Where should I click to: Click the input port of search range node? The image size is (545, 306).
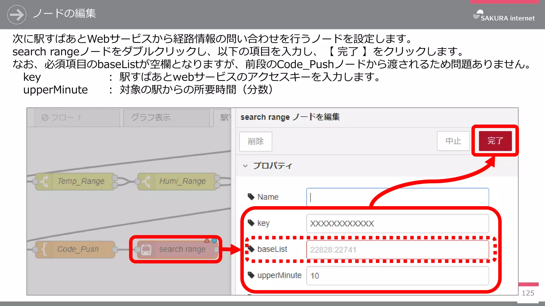(x=137, y=249)
